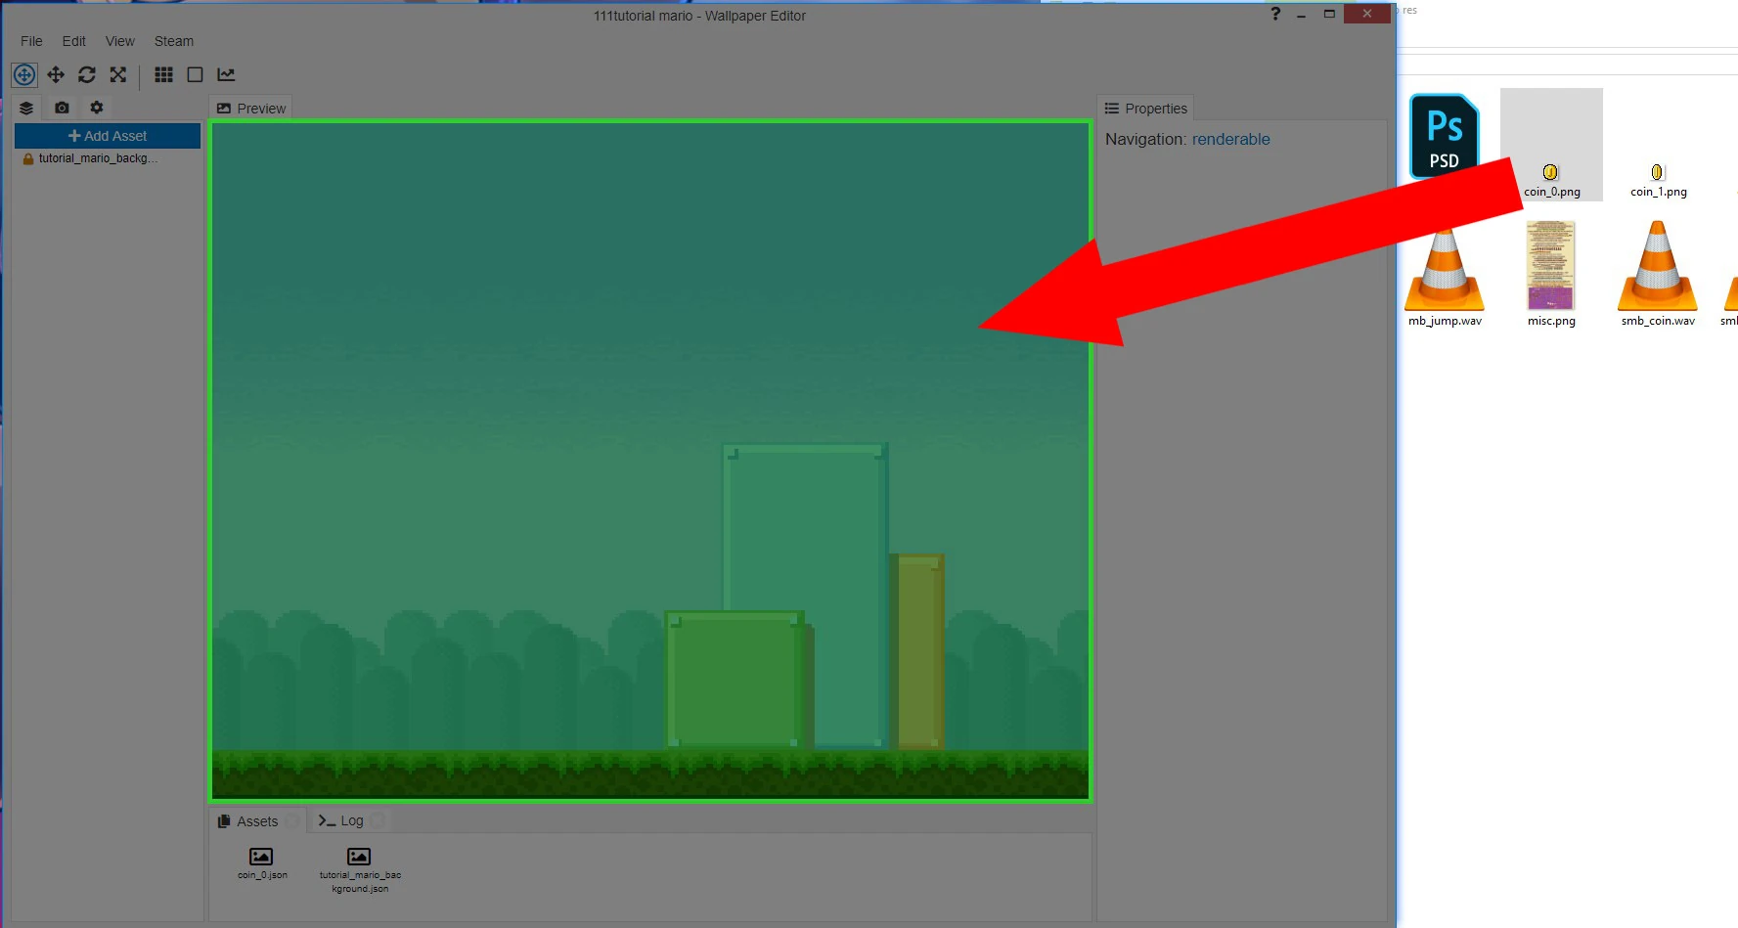1738x928 pixels.
Task: Open the scene settings gear
Action: pos(95,108)
